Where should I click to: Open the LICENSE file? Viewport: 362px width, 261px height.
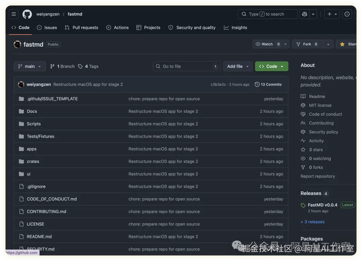coord(35,224)
